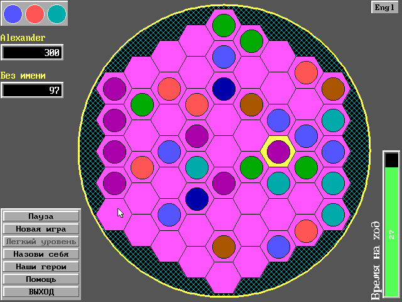The width and height of the screenshot is (402, 302).
Task: Click the red ball in the upper right near the brown ball
Action: coord(306,73)
